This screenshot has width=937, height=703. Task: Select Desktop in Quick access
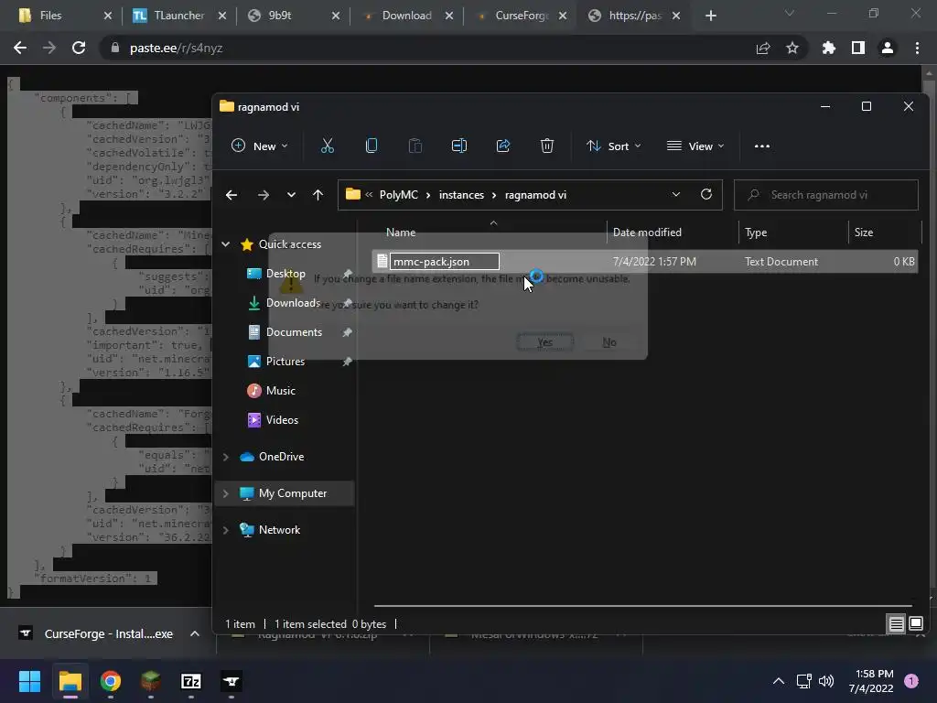[285, 273]
